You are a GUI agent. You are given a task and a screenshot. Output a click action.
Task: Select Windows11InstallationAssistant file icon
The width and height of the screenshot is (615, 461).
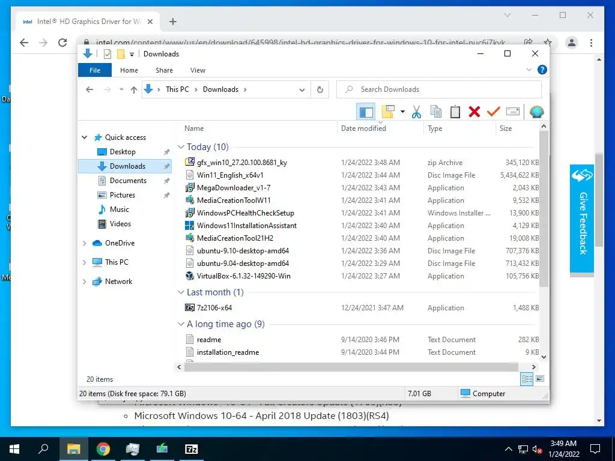pos(190,226)
